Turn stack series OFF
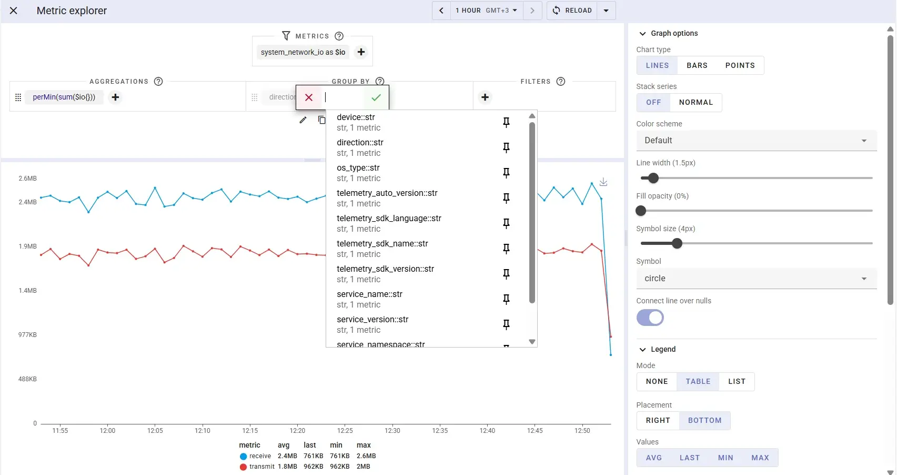 click(653, 102)
